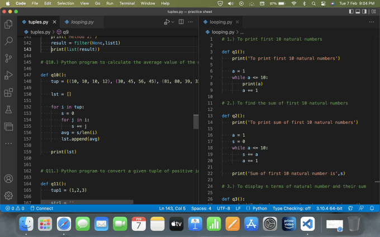Open Spotlight search in menu bar
Viewport: 380px width, 237px height.
313,3
